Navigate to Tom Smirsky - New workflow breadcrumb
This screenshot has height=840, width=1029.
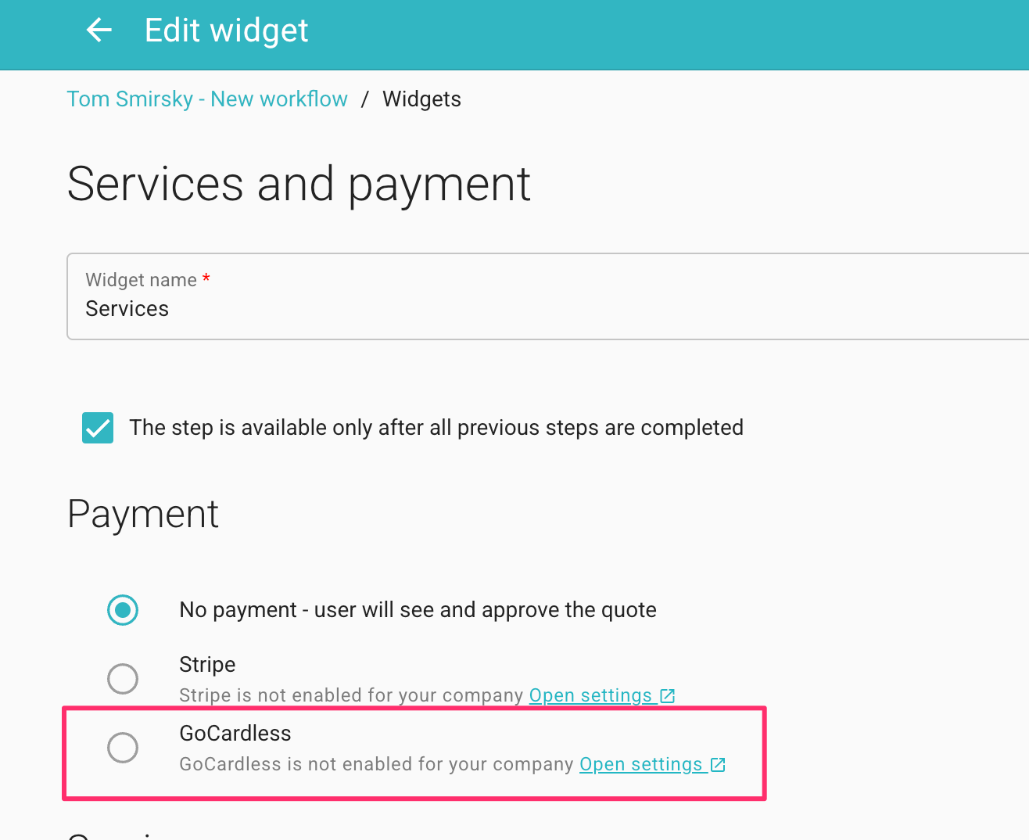[x=207, y=99]
